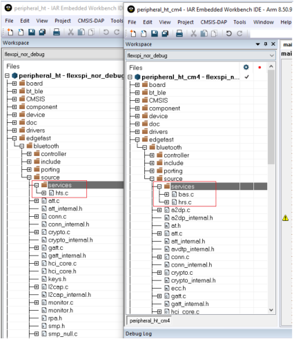The height and width of the screenshot is (339, 294).
Task: Click the Files tree vertical scrollbar thumb
Action: pos(271,117)
